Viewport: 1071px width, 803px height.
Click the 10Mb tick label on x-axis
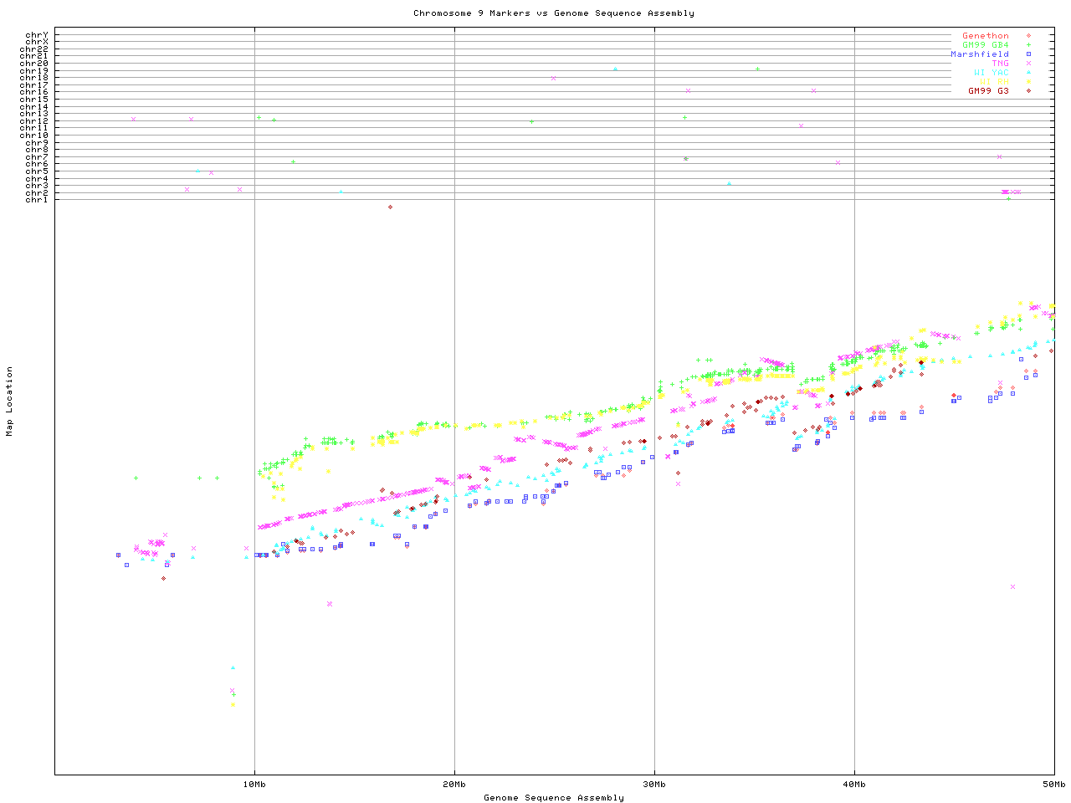pyautogui.click(x=254, y=785)
